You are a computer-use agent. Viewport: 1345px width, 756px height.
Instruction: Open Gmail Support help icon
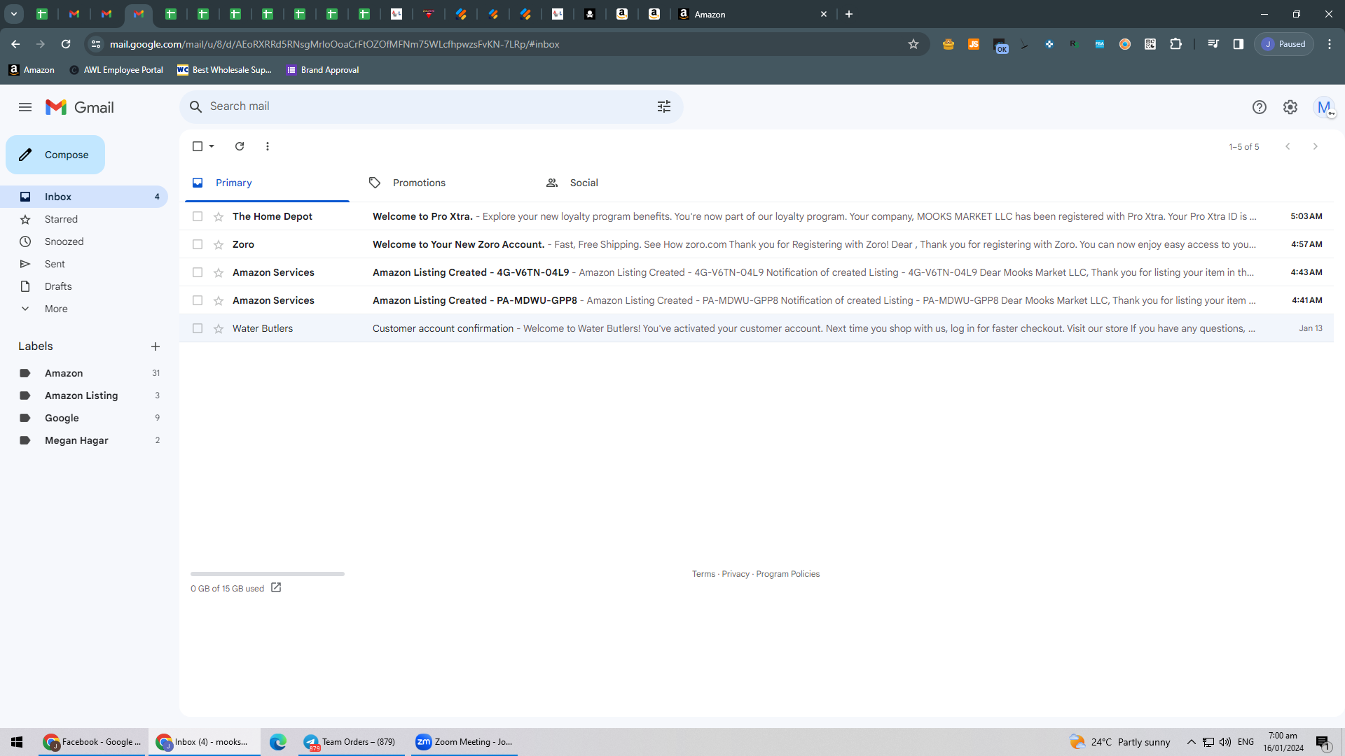tap(1260, 107)
